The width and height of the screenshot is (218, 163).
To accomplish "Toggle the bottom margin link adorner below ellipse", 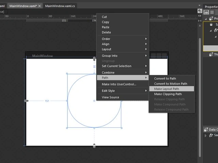I will click(94, 146).
